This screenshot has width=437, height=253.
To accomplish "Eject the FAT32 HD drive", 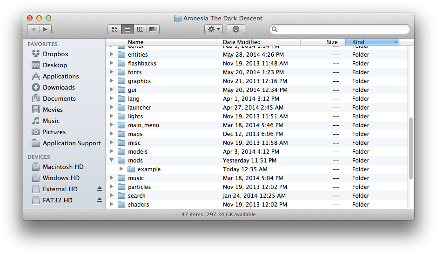I will tap(99, 200).
